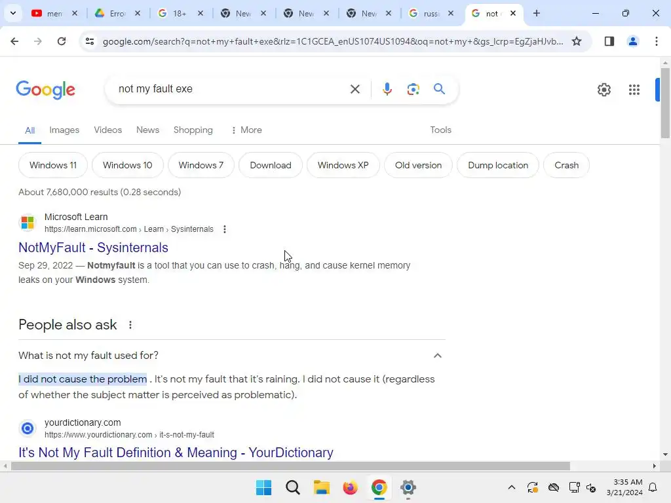
Task: Click the horizontal scrollbar thumb
Action: tap(290, 466)
